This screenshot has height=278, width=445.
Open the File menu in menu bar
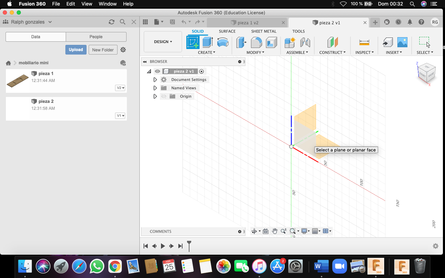pos(56,4)
